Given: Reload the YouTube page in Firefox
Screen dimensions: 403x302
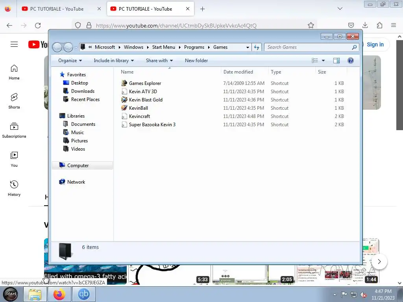Looking at the screenshot, I should coord(38,26).
